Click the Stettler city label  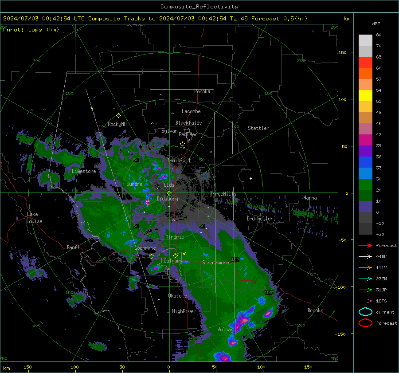click(x=258, y=128)
